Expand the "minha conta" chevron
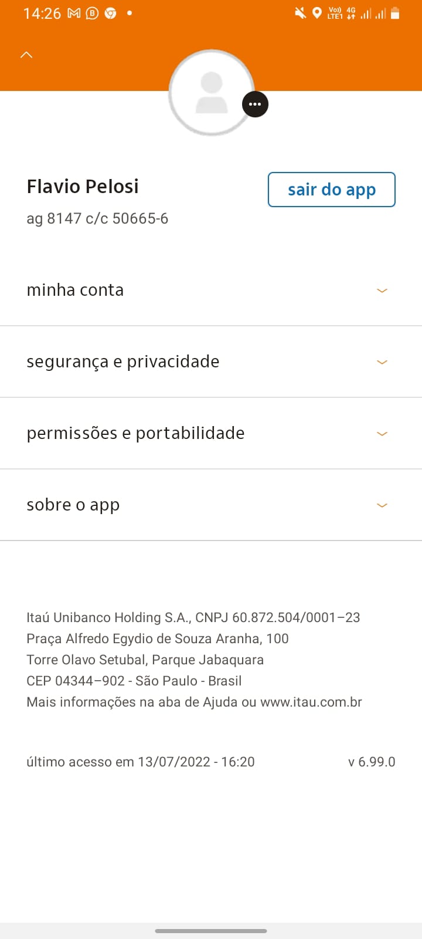The image size is (422, 939). click(382, 291)
